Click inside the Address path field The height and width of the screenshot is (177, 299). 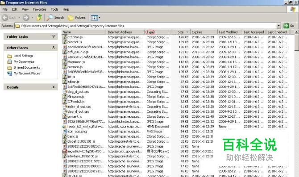pos(145,26)
